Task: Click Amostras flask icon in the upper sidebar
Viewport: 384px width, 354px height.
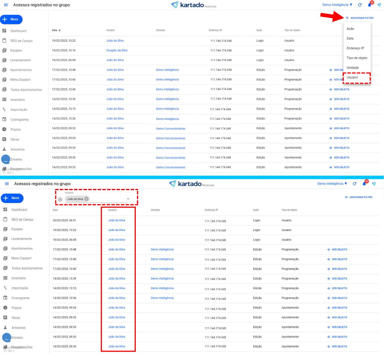Action: click(4, 149)
